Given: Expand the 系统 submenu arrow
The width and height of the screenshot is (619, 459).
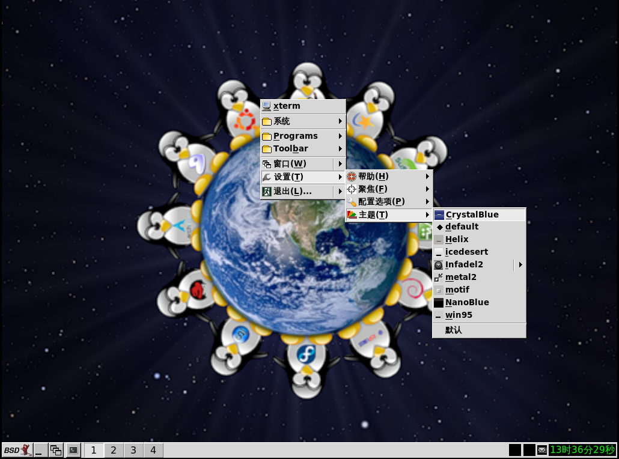Looking at the screenshot, I should (340, 121).
